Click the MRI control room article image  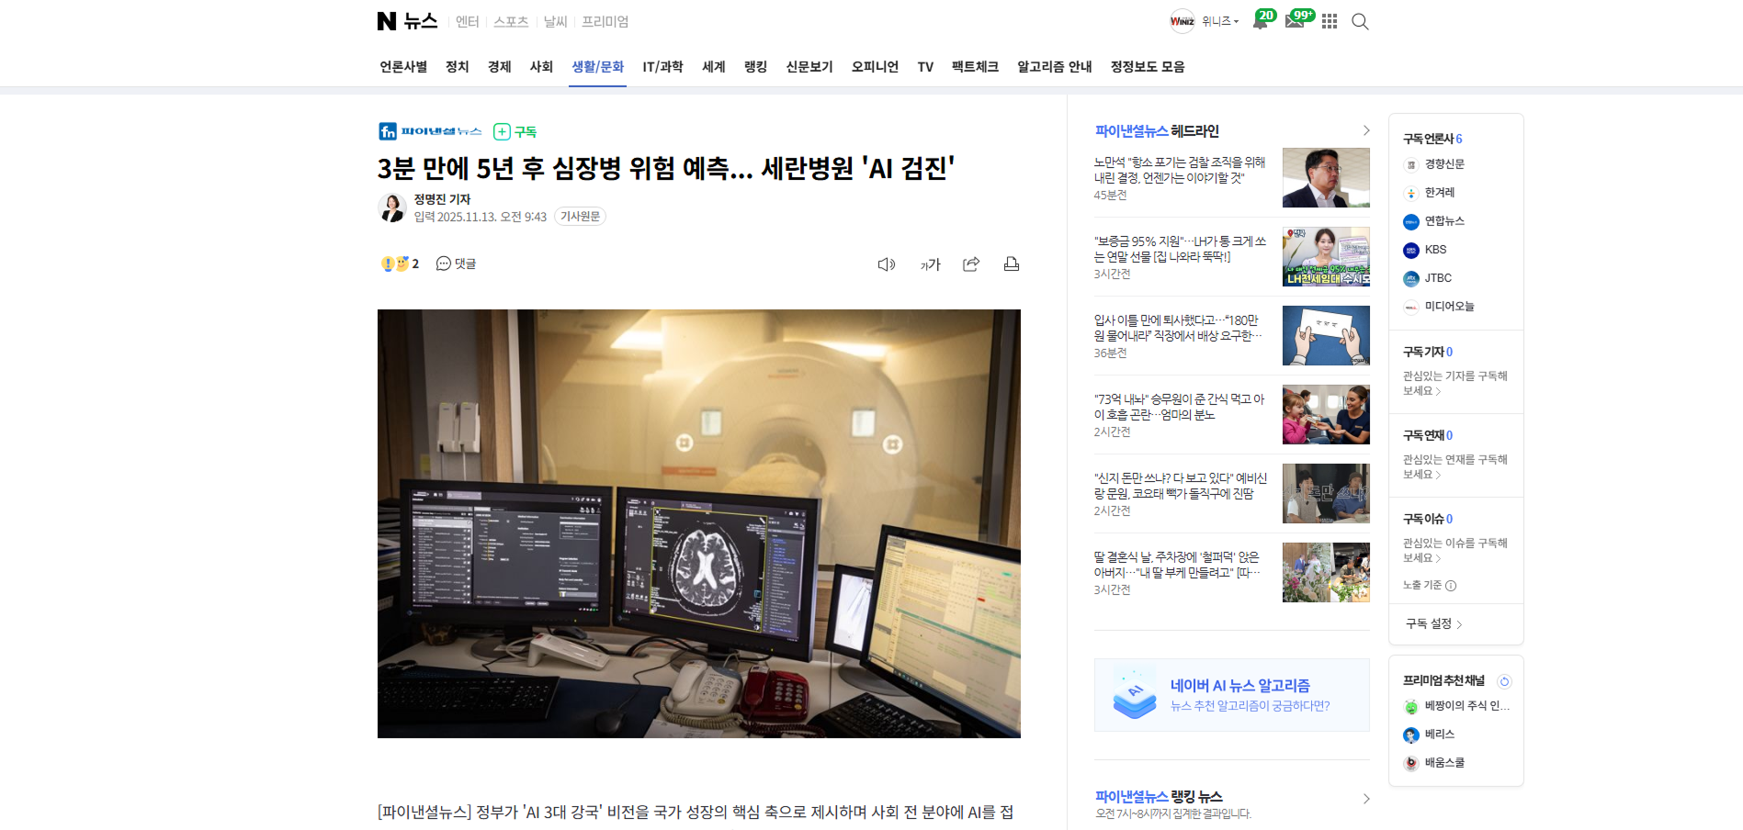pyautogui.click(x=698, y=523)
